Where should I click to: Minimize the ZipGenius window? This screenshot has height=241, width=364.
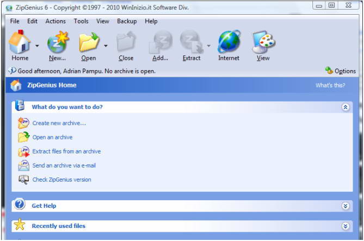coord(319,5)
